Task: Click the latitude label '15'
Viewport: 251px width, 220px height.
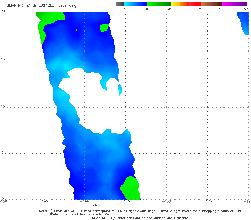Action: tap(3, 59)
